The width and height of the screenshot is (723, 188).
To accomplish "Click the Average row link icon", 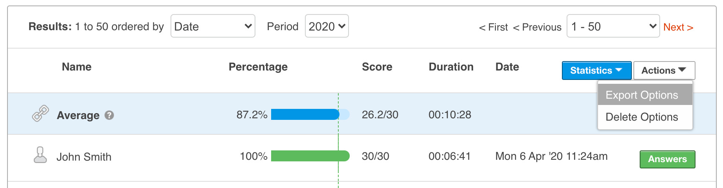I will pyautogui.click(x=40, y=114).
